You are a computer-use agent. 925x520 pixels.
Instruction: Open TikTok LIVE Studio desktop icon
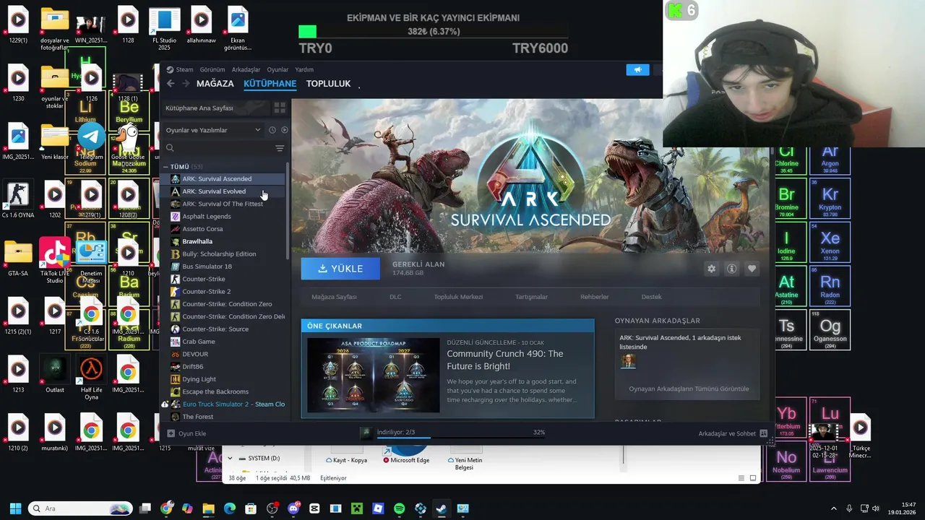(x=55, y=260)
